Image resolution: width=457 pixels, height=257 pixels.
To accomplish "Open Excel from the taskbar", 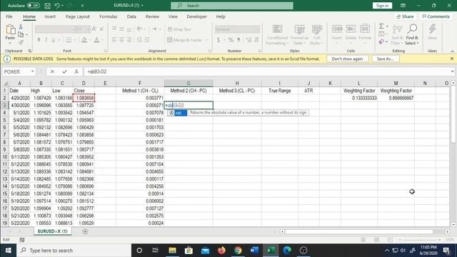I will [271, 251].
